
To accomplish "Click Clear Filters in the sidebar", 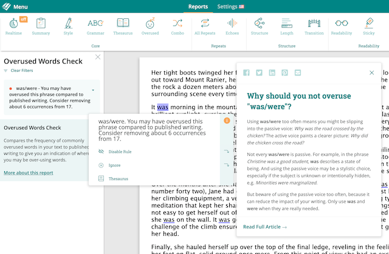I will pos(22,71).
